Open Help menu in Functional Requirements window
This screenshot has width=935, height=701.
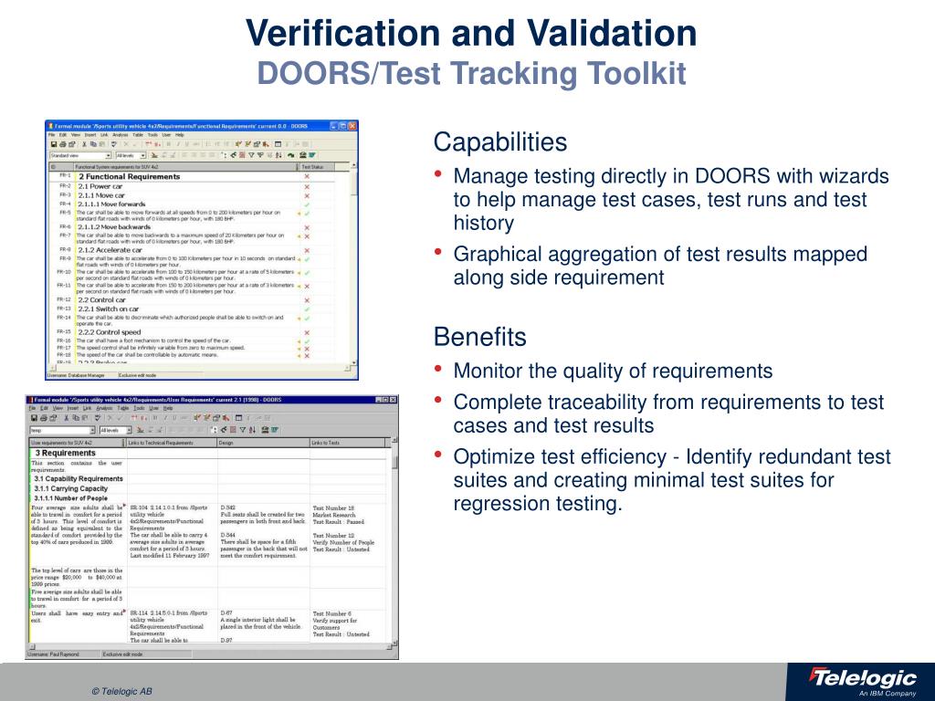pyautogui.click(x=180, y=135)
